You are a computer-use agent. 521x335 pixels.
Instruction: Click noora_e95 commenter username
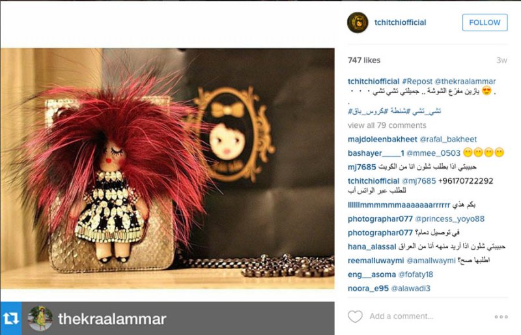pyautogui.click(x=368, y=289)
